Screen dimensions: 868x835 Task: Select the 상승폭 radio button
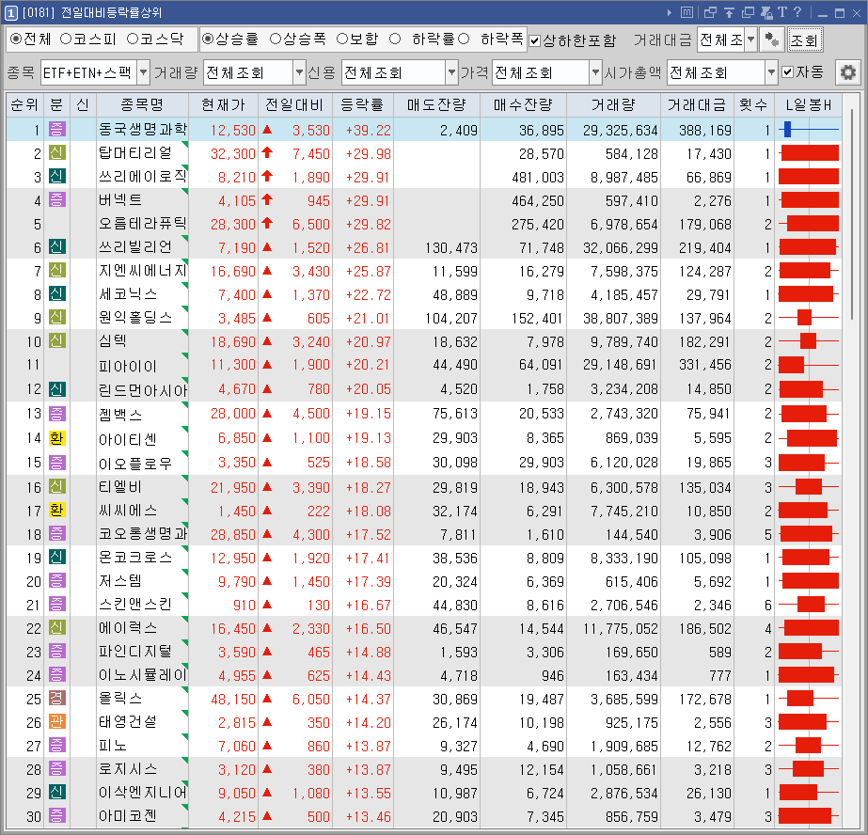(x=276, y=39)
